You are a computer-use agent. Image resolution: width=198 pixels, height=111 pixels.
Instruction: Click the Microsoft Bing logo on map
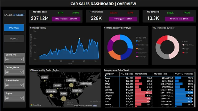coord(36,105)
